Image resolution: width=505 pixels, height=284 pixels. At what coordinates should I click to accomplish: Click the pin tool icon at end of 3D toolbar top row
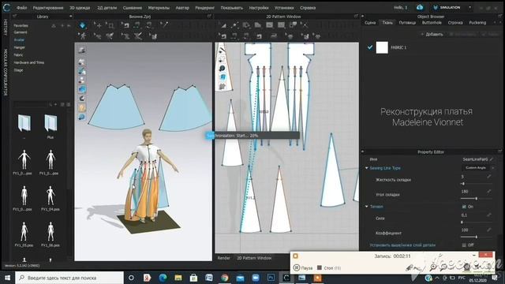(x=164, y=24)
